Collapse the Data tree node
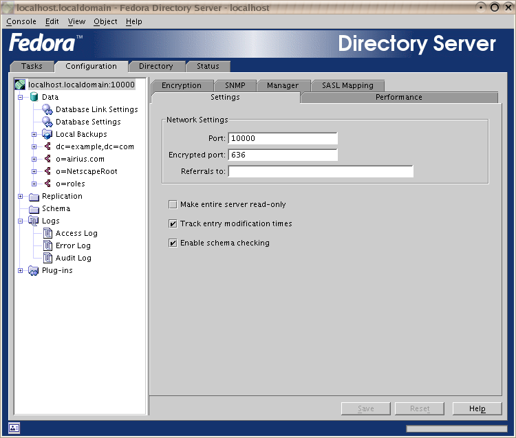This screenshot has width=516, height=438. tap(21, 98)
